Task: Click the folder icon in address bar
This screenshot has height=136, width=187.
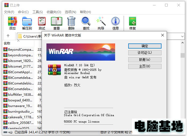Action: coord(20,36)
